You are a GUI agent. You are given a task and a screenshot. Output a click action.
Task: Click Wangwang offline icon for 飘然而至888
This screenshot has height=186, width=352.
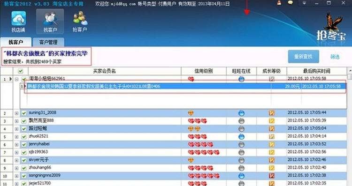pos(241,121)
